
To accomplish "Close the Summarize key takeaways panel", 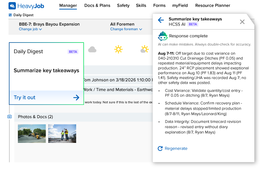I will coord(242,22).
